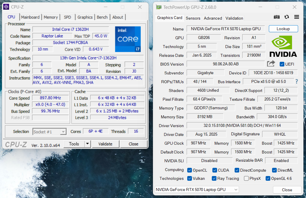Click the Lookup button
Screen dimensions: 306x198
[x=283, y=29]
